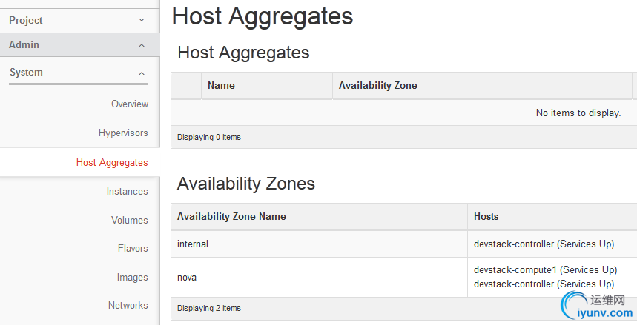Select the internal availability zone row
This screenshot has width=637, height=325.
(193, 244)
